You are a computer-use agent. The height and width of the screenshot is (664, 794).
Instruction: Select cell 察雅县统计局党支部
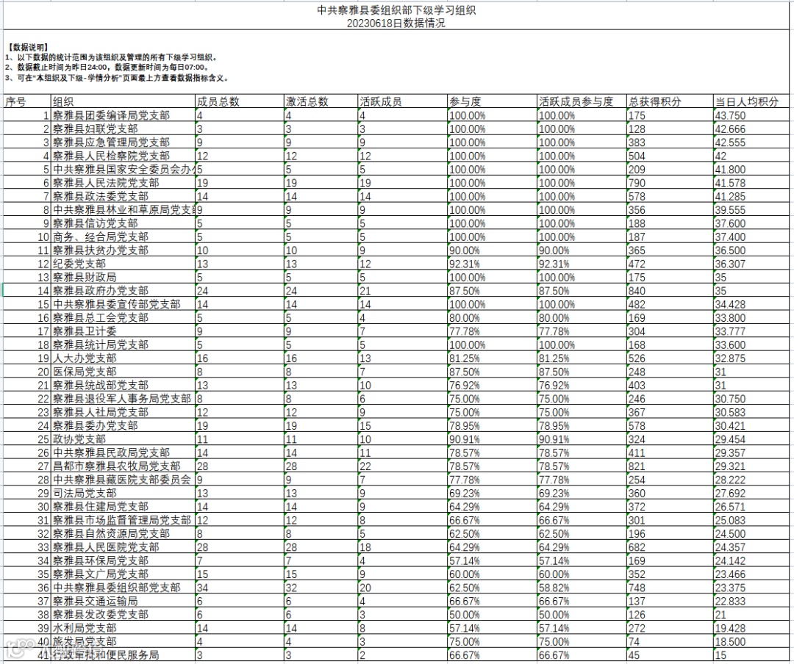(123, 344)
